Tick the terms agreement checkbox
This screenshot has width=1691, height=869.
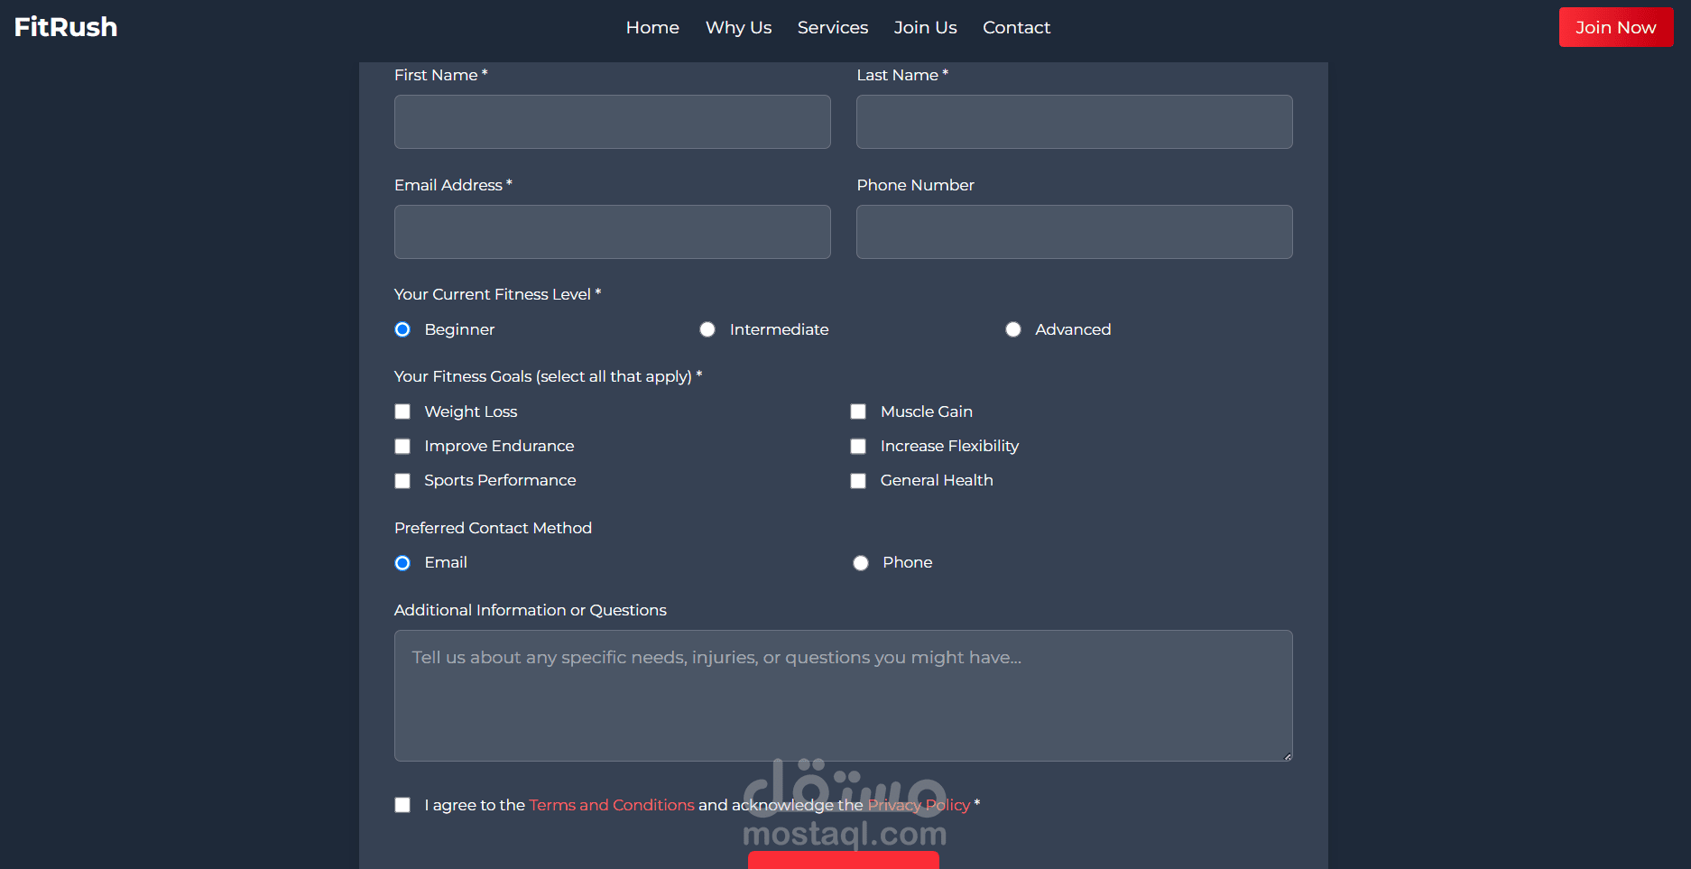click(x=402, y=805)
